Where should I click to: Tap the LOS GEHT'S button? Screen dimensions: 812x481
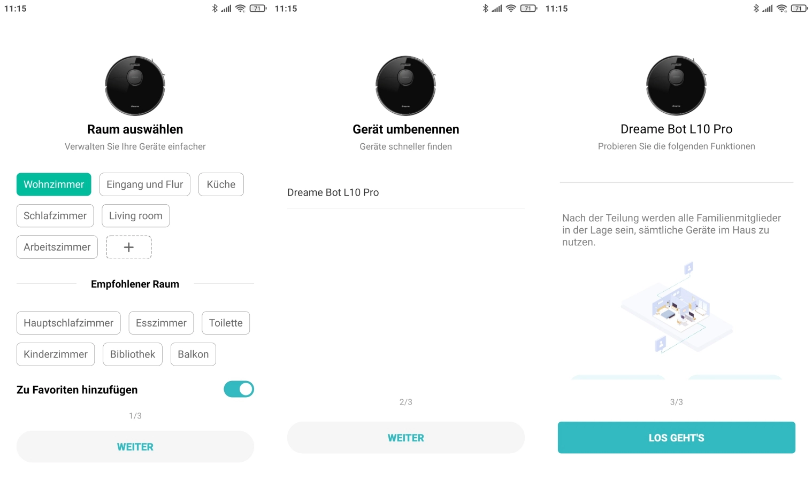pos(676,438)
